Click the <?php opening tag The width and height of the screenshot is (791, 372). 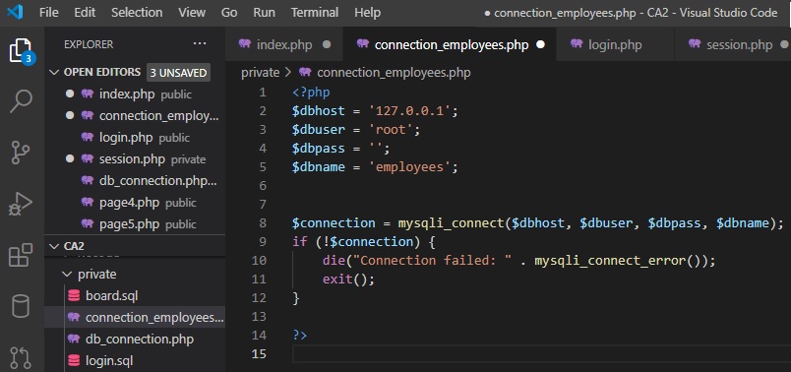pyautogui.click(x=311, y=92)
